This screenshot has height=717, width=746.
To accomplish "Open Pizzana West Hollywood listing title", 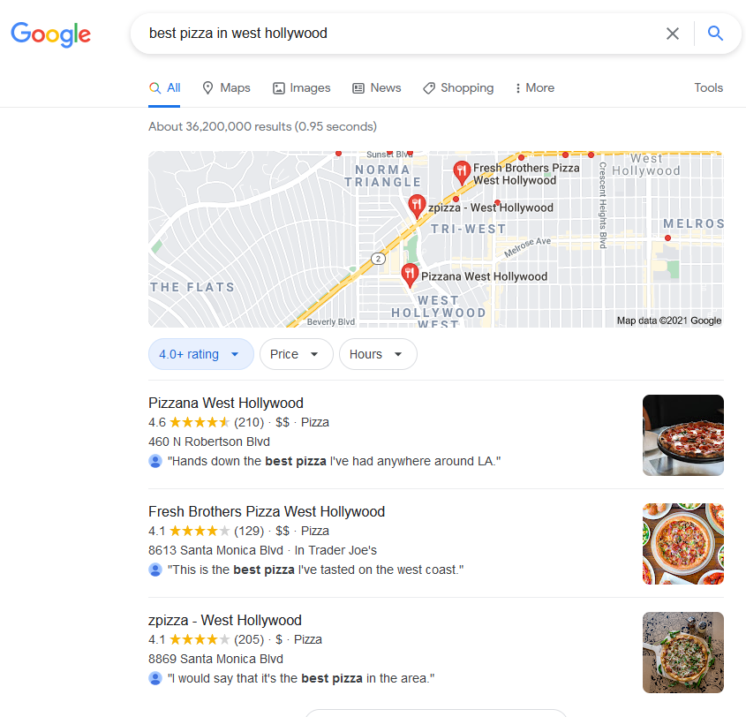I will pos(225,403).
